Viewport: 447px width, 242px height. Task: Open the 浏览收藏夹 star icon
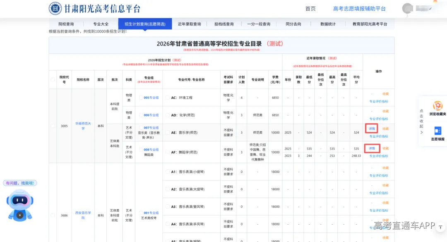click(x=437, y=106)
